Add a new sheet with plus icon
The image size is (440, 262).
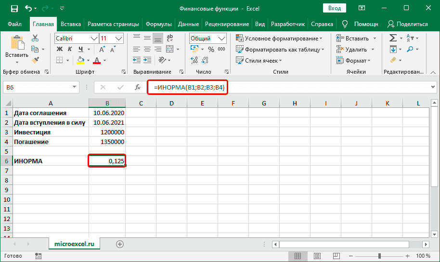120,244
